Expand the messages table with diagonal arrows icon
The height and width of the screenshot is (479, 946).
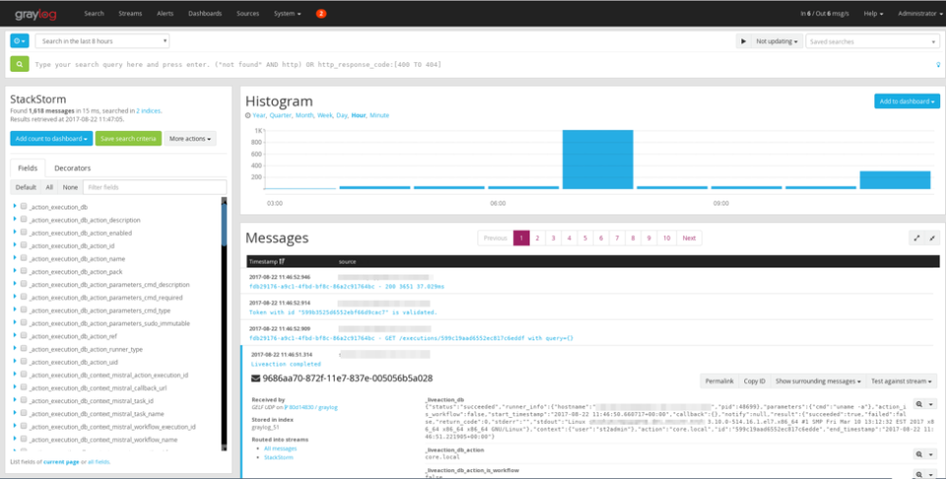(916, 238)
